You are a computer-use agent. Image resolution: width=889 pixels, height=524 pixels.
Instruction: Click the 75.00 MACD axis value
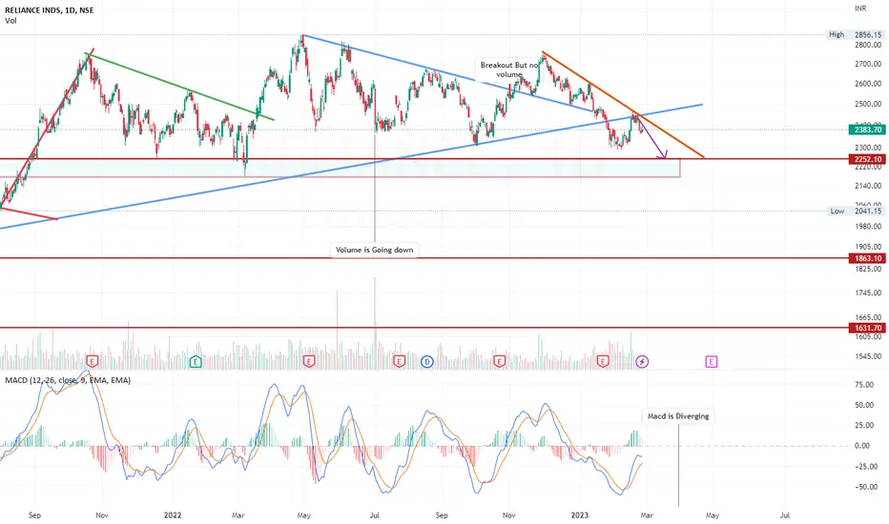(863, 385)
